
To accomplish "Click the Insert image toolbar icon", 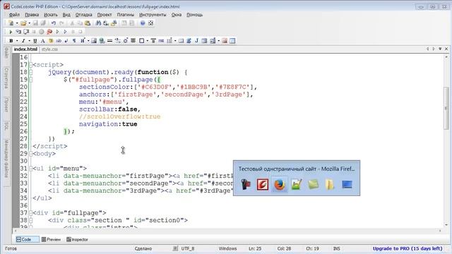I will [x=94, y=41].
